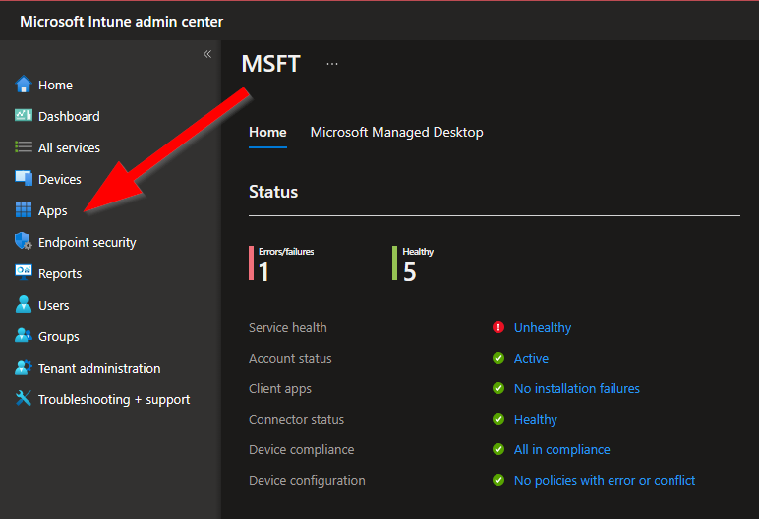Open Reports in the sidebar

60,273
